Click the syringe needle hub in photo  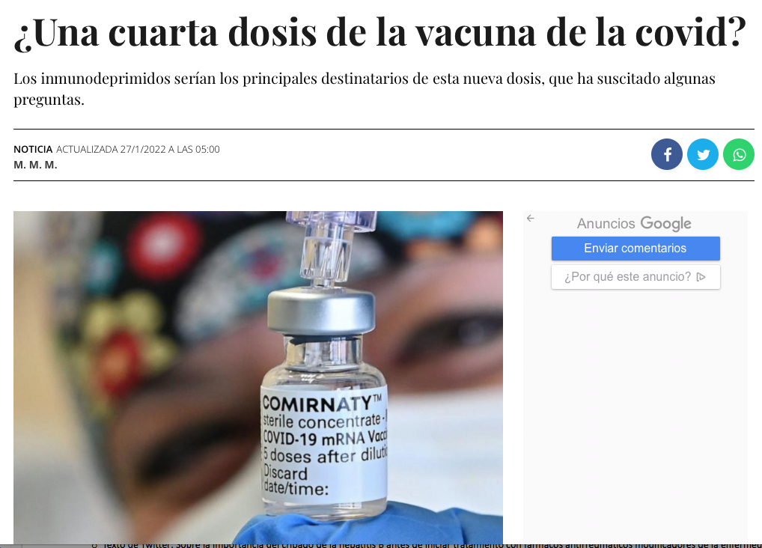click(x=332, y=246)
